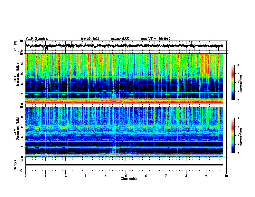Click the "-7" label below the upper colorbar

pos(238,100)
